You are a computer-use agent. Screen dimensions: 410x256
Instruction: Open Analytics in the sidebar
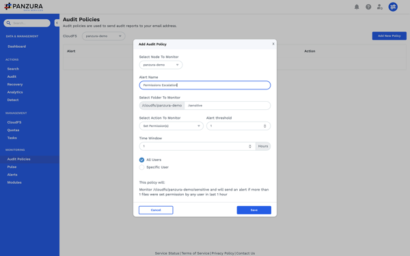click(x=15, y=92)
